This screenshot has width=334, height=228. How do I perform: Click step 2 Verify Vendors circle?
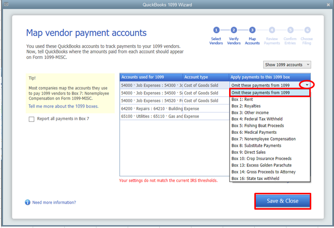click(234, 30)
